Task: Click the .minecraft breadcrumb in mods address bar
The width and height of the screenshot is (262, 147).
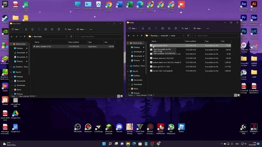Action: pos(164,36)
